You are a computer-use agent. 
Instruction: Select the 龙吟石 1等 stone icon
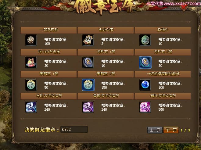click(88, 62)
